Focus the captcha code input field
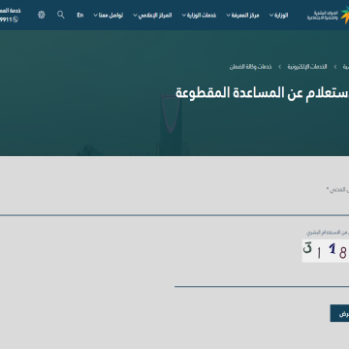 click(x=262, y=277)
